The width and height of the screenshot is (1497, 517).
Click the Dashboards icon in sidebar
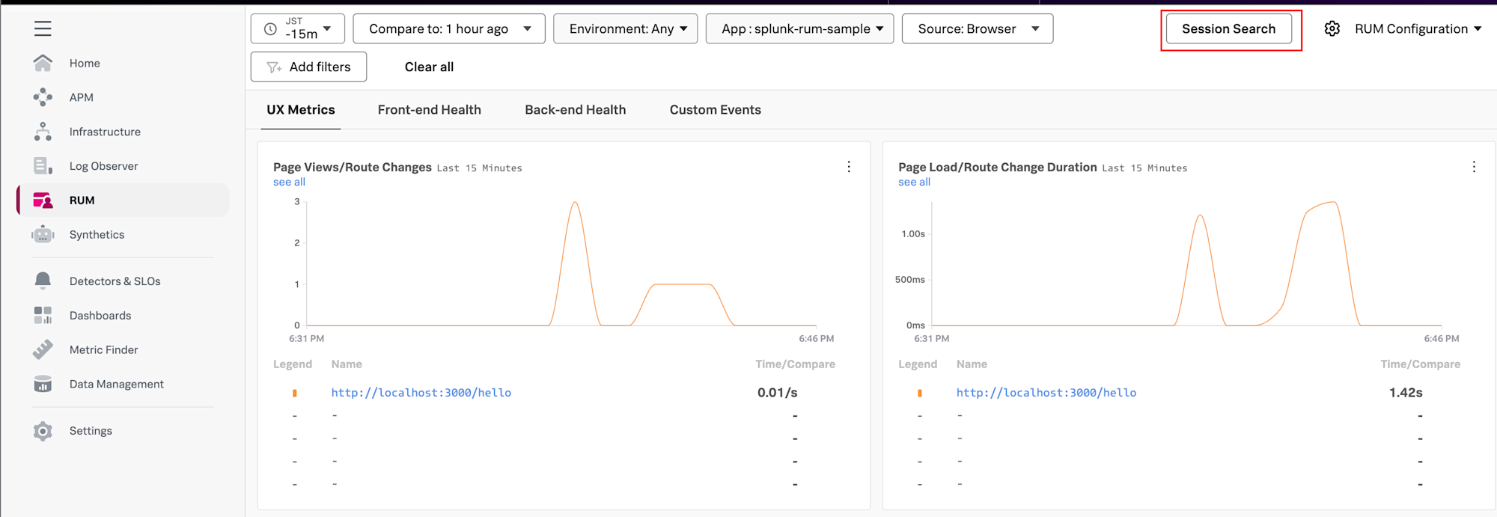[x=43, y=315]
